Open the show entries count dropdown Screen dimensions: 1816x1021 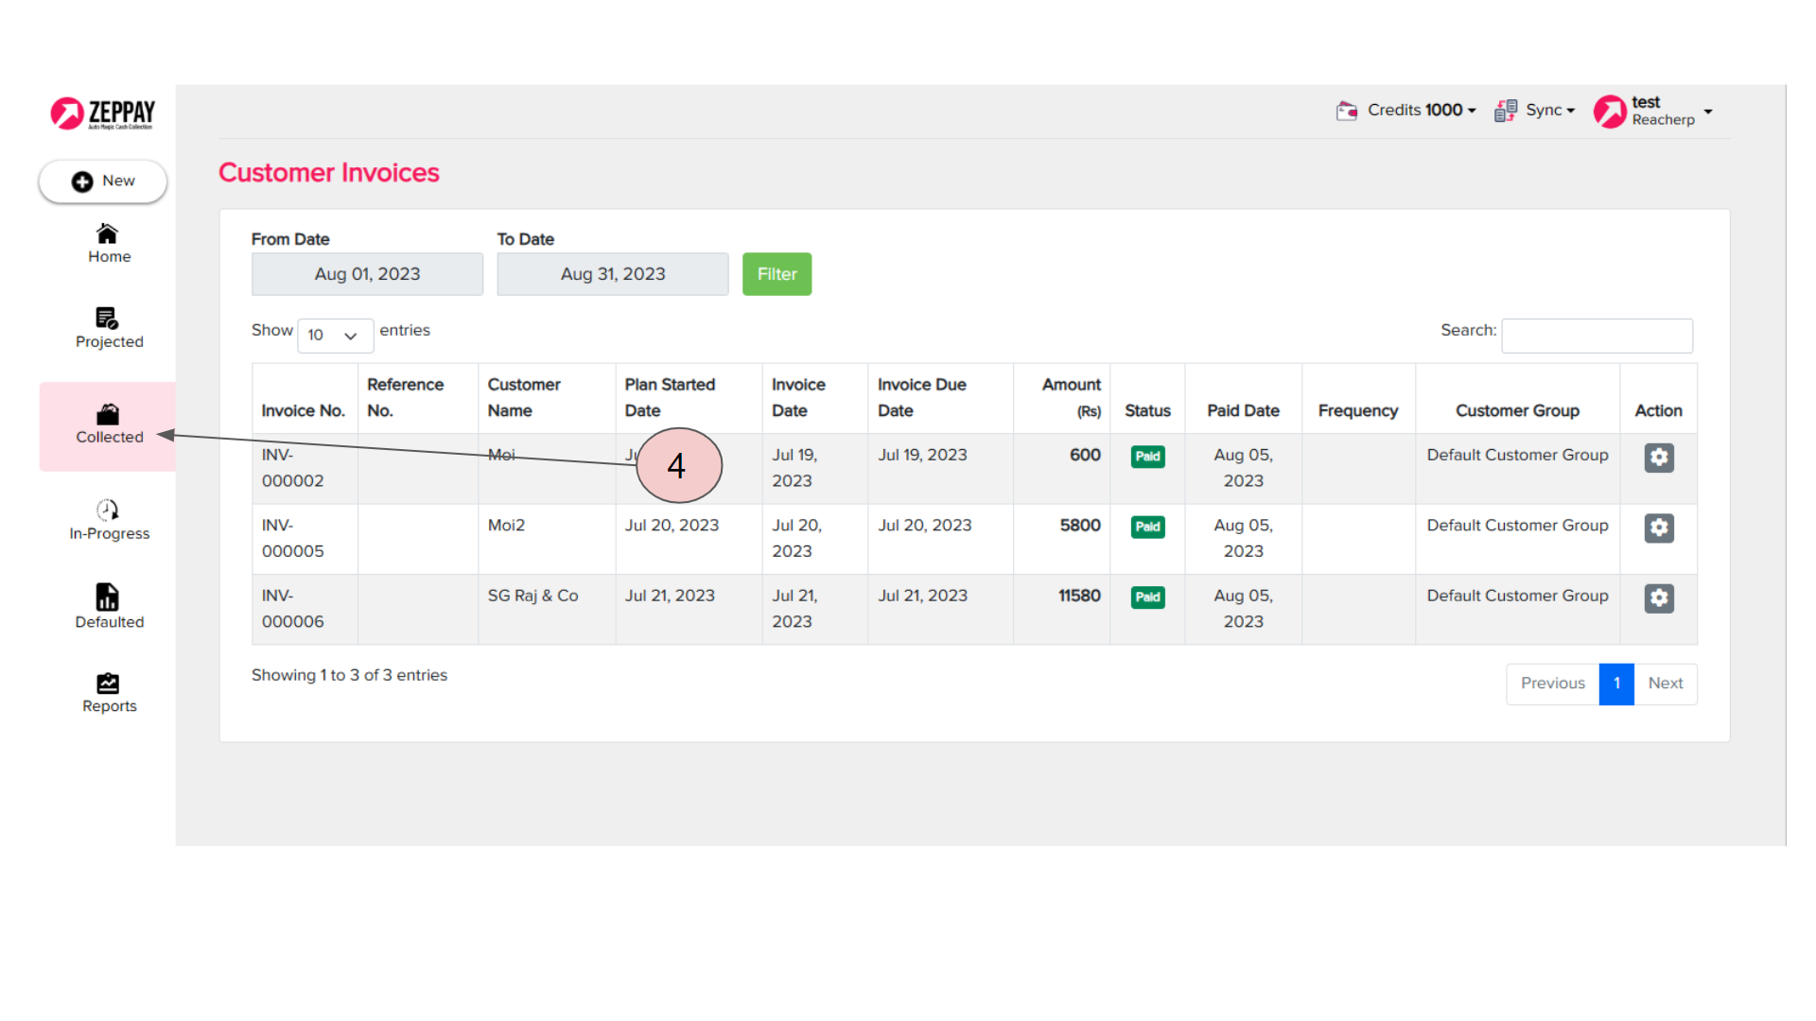pos(335,336)
